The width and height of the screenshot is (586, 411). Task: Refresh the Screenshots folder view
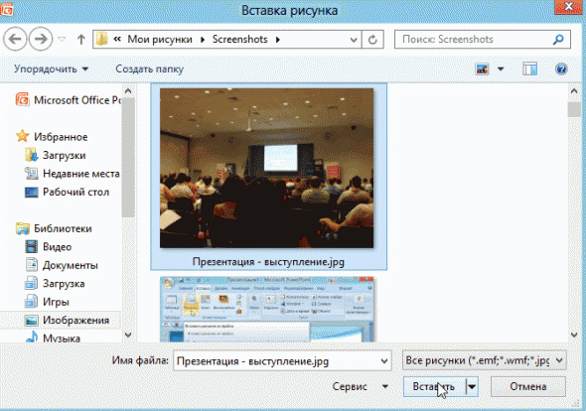pos(372,40)
